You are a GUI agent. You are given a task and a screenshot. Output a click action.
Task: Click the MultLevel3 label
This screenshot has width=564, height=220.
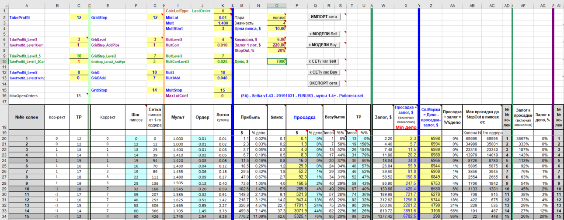174,56
